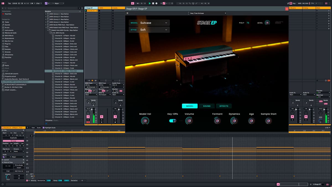The image size is (332, 187).
Task: Open track 2 MIDI To No Output dropdown
Action: pos(105,95)
